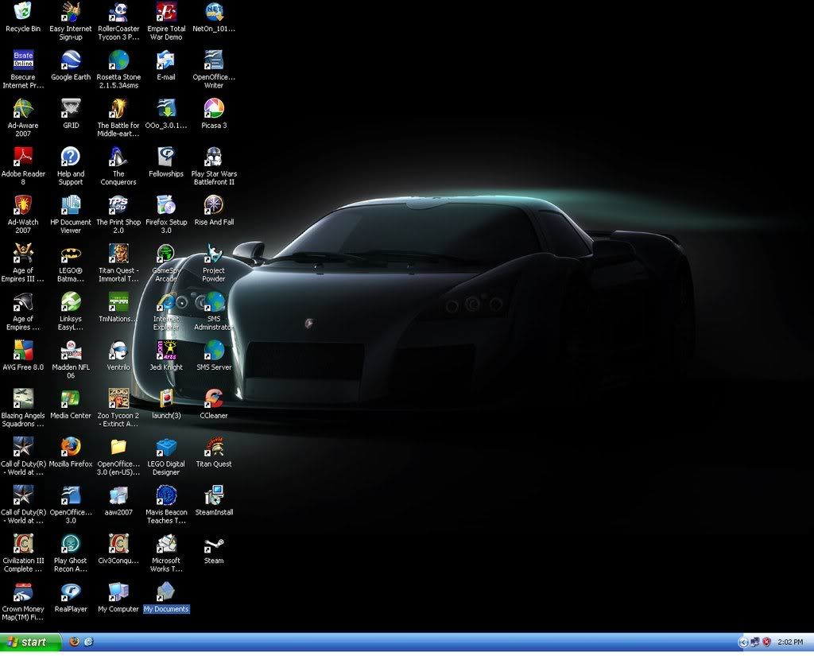
Task: Select Rise And Fall shortcut
Action: coord(214,205)
